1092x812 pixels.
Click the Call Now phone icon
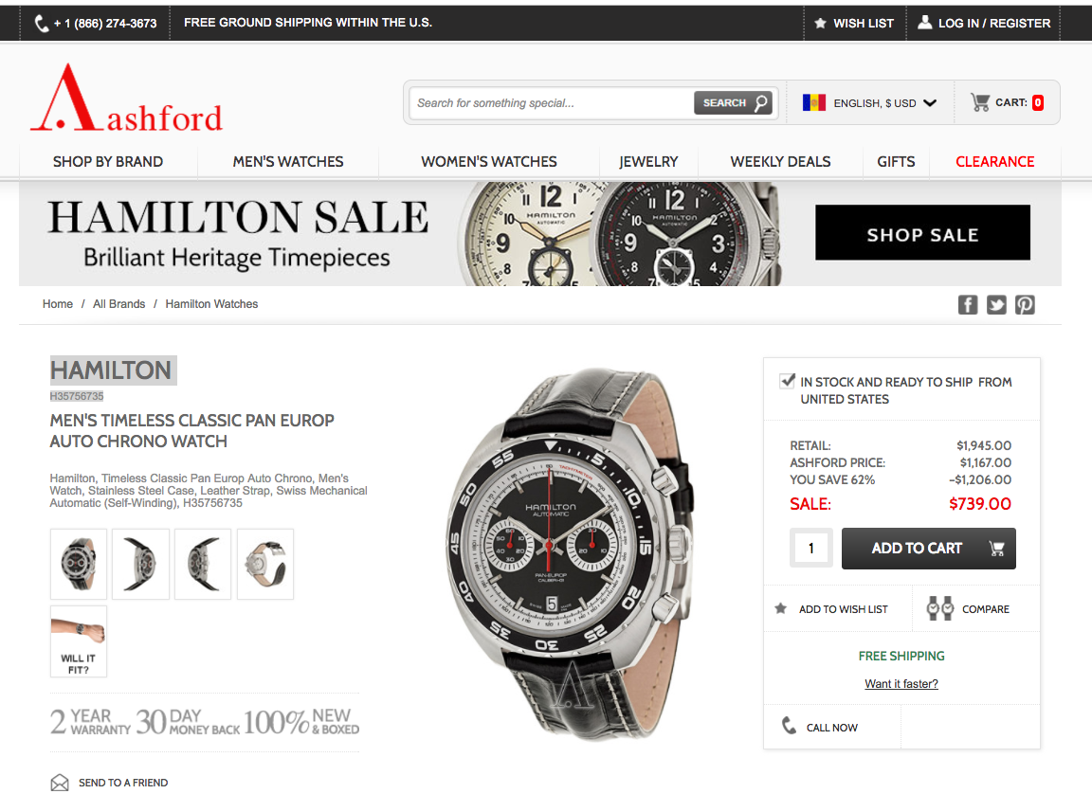point(789,726)
